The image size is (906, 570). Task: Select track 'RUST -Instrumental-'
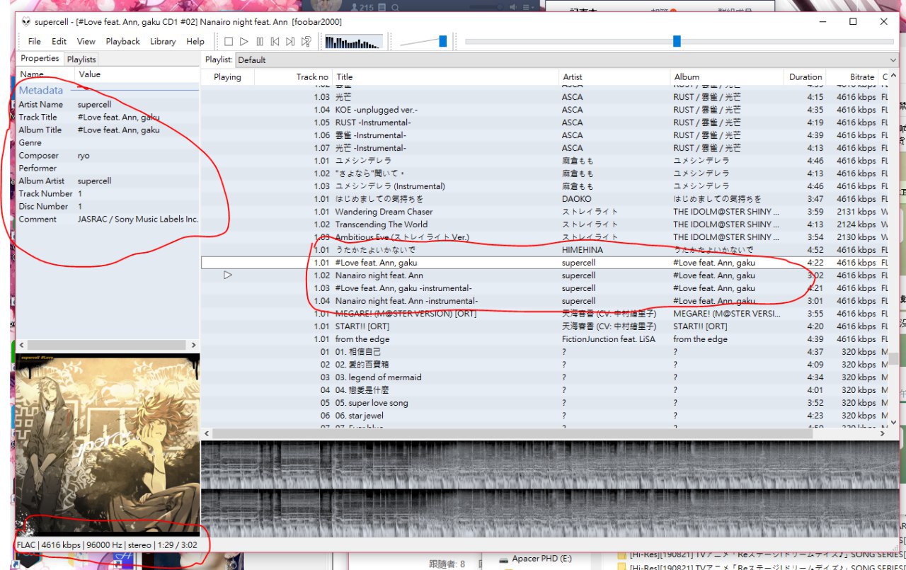[x=545, y=122]
